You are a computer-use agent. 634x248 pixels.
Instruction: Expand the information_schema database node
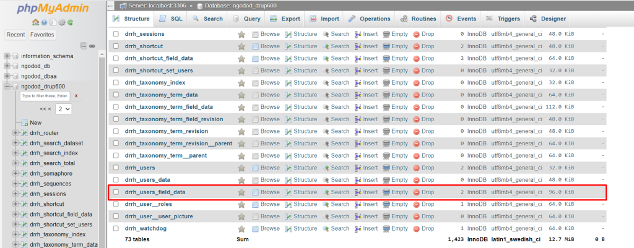click(x=7, y=56)
